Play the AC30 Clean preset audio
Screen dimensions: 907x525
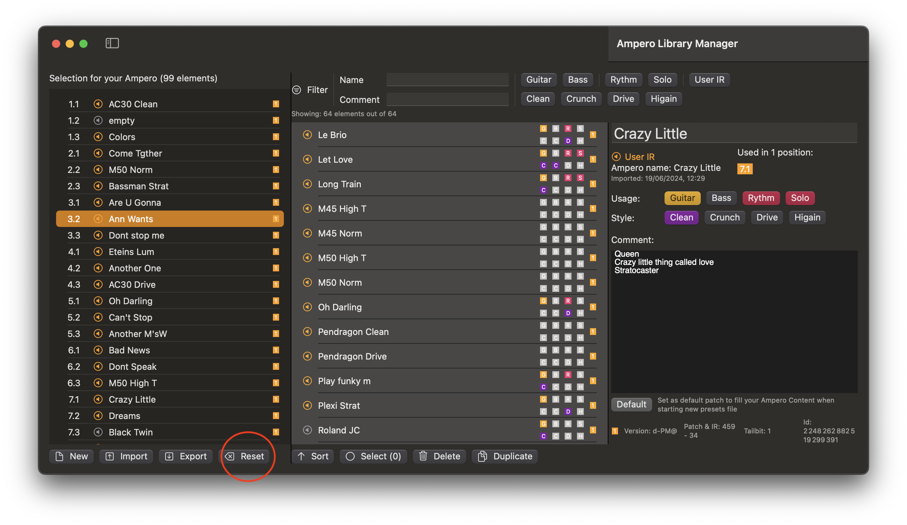click(98, 104)
